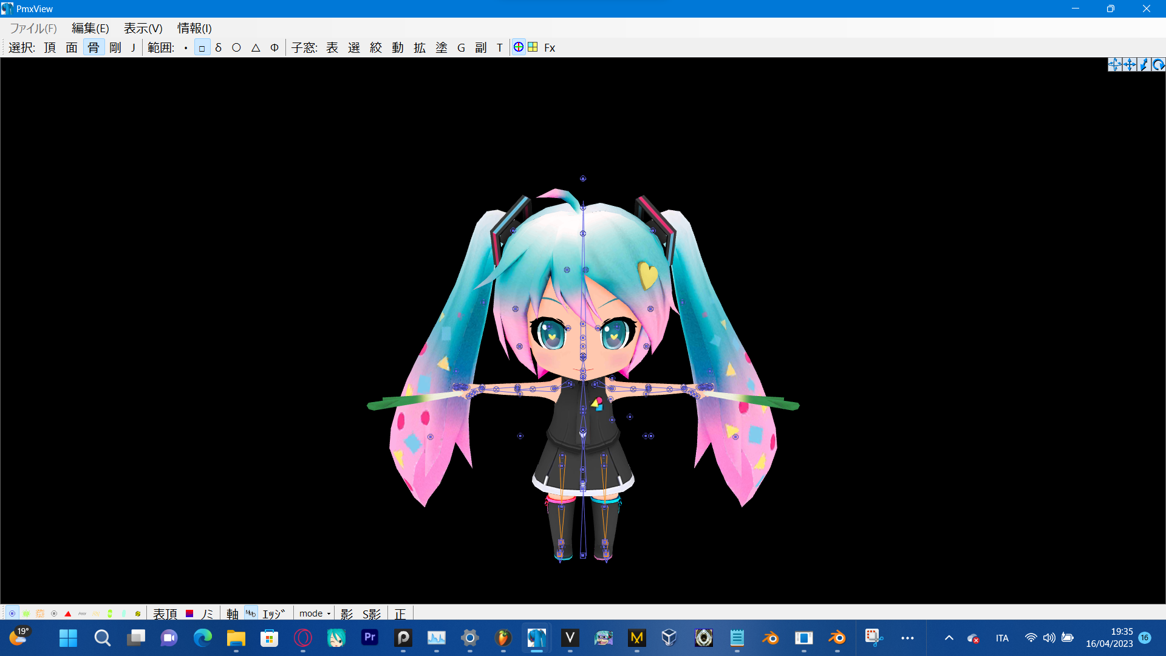The height and width of the screenshot is (656, 1166).
Task: Select the circle range mode
Action: point(236,47)
